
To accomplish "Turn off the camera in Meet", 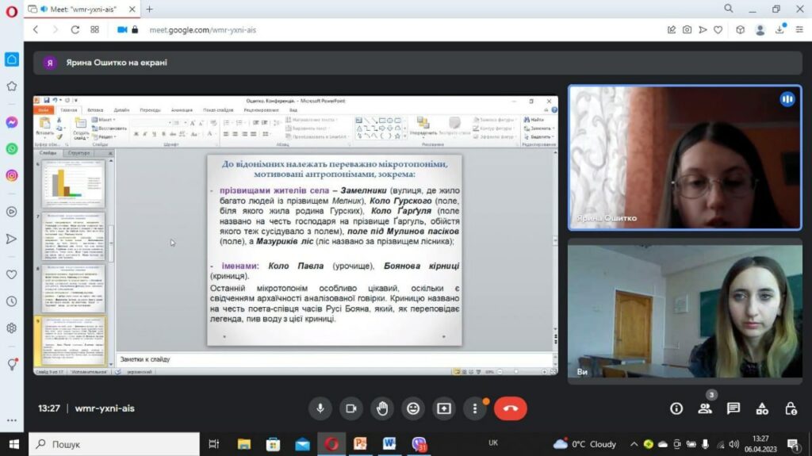I will click(x=351, y=408).
